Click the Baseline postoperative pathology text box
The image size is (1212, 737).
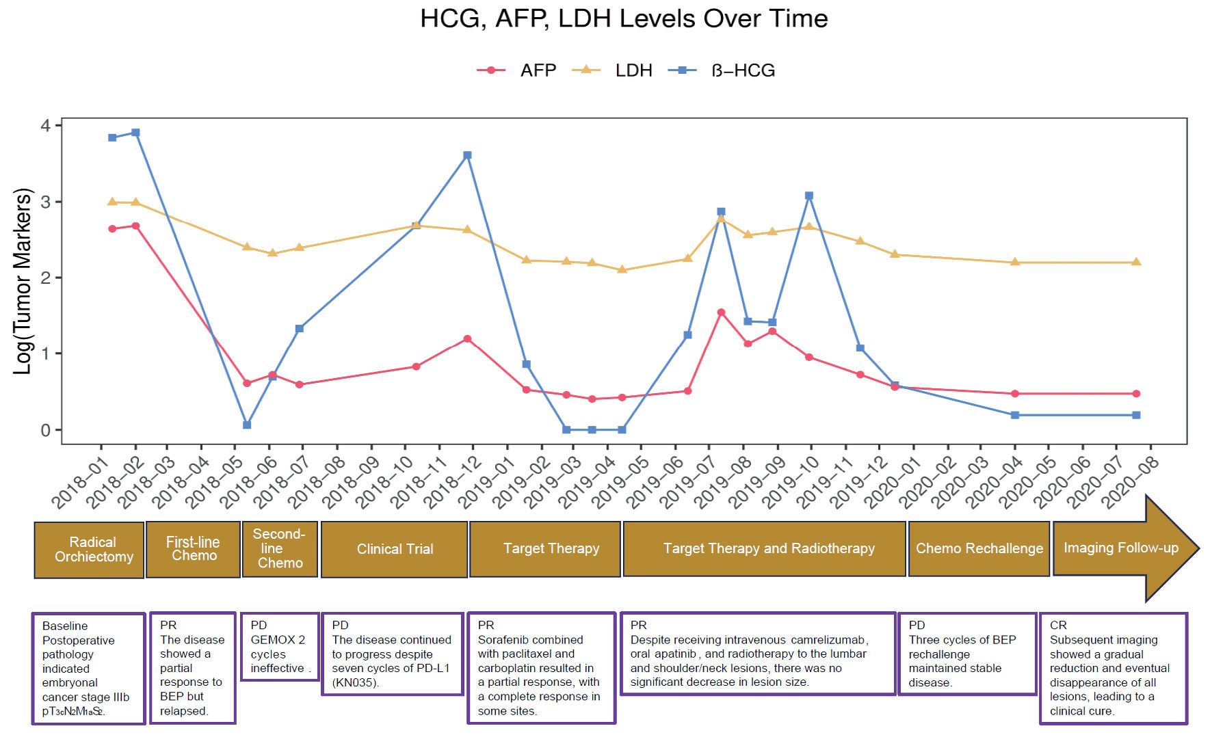point(89,668)
